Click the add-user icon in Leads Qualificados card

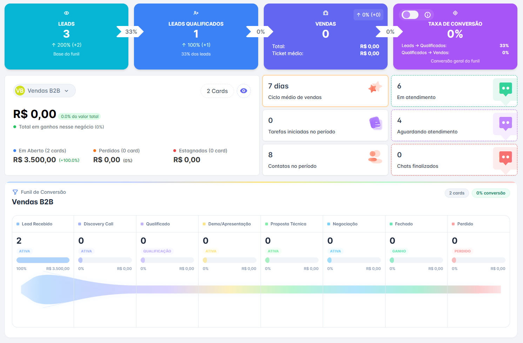point(196,13)
